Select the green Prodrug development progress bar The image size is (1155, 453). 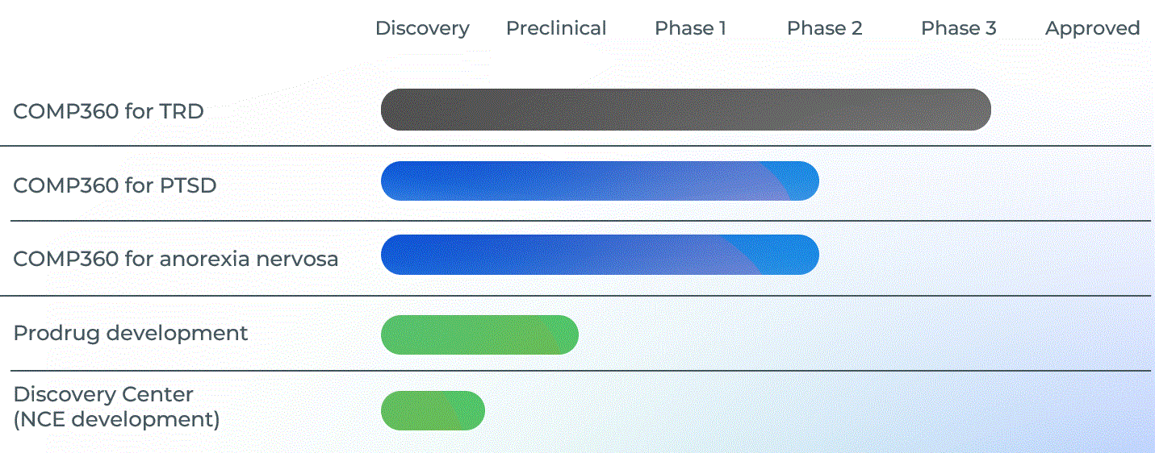pos(479,335)
